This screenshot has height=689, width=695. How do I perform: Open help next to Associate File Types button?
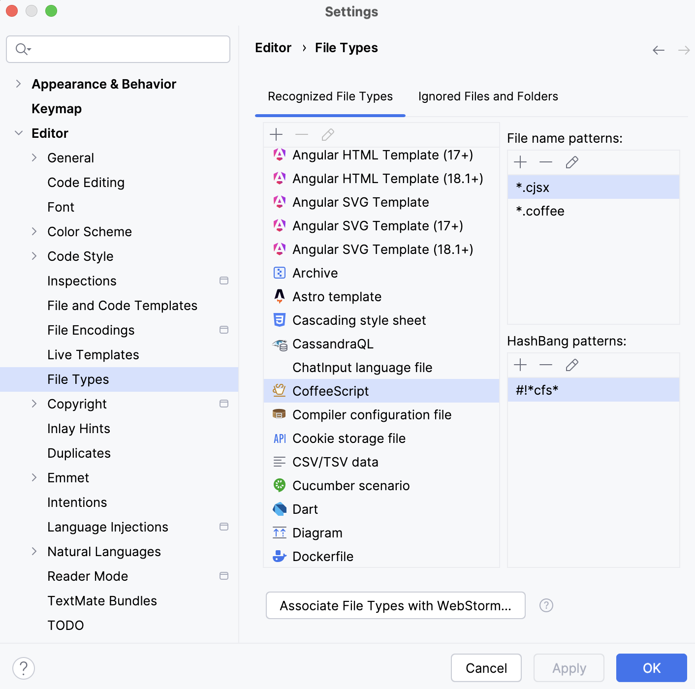pyautogui.click(x=546, y=605)
